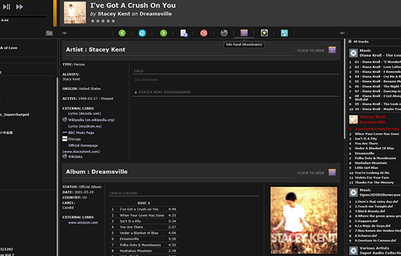Screen dimensions: 401x256
Task: Seek in the playback progress bar
Action: [x=23, y=17]
